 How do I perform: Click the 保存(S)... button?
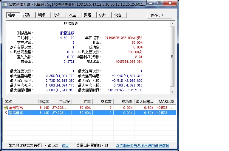tap(160, 15)
